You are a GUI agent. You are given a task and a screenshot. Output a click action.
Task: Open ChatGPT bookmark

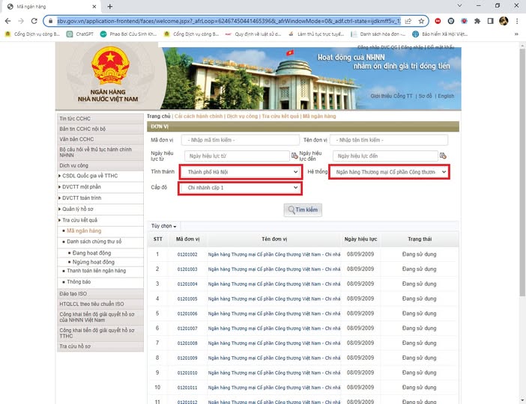point(80,34)
